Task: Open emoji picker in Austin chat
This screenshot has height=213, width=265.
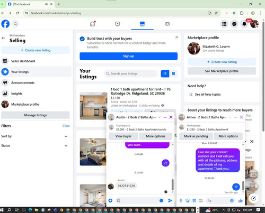Action: (x=161, y=200)
